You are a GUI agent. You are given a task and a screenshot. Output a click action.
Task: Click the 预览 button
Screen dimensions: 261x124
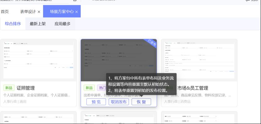(x=96, y=102)
